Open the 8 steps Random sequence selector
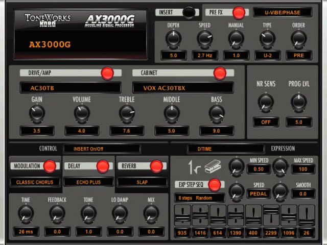The image size is (327, 245). click(200, 198)
